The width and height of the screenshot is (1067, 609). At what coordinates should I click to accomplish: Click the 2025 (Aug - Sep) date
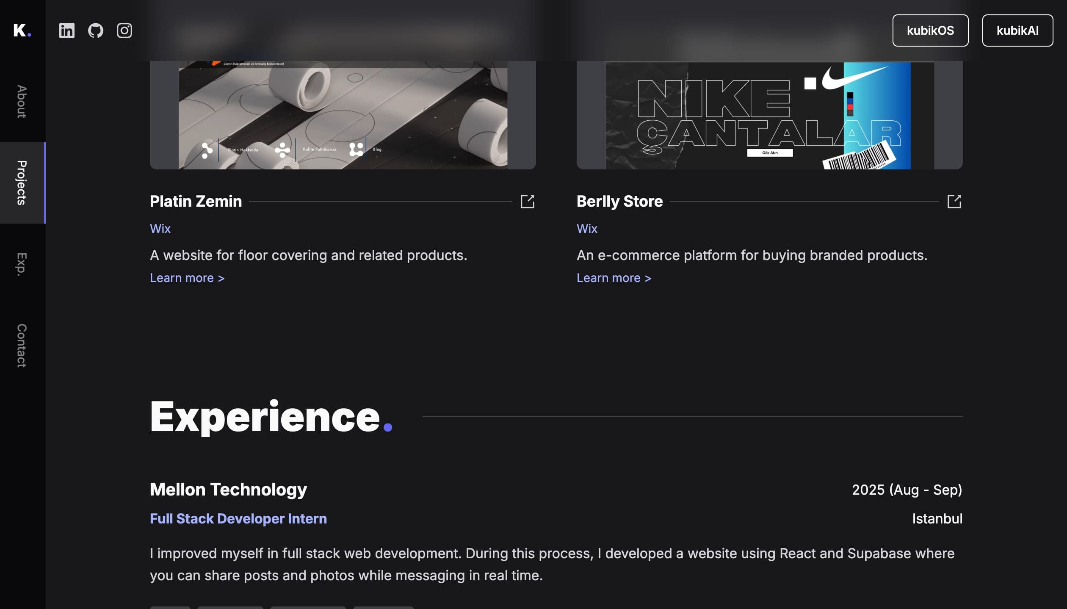click(907, 490)
